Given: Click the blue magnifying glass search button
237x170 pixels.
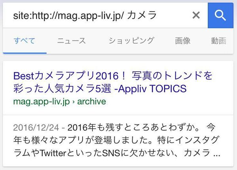Looking at the screenshot, I should [x=220, y=15].
